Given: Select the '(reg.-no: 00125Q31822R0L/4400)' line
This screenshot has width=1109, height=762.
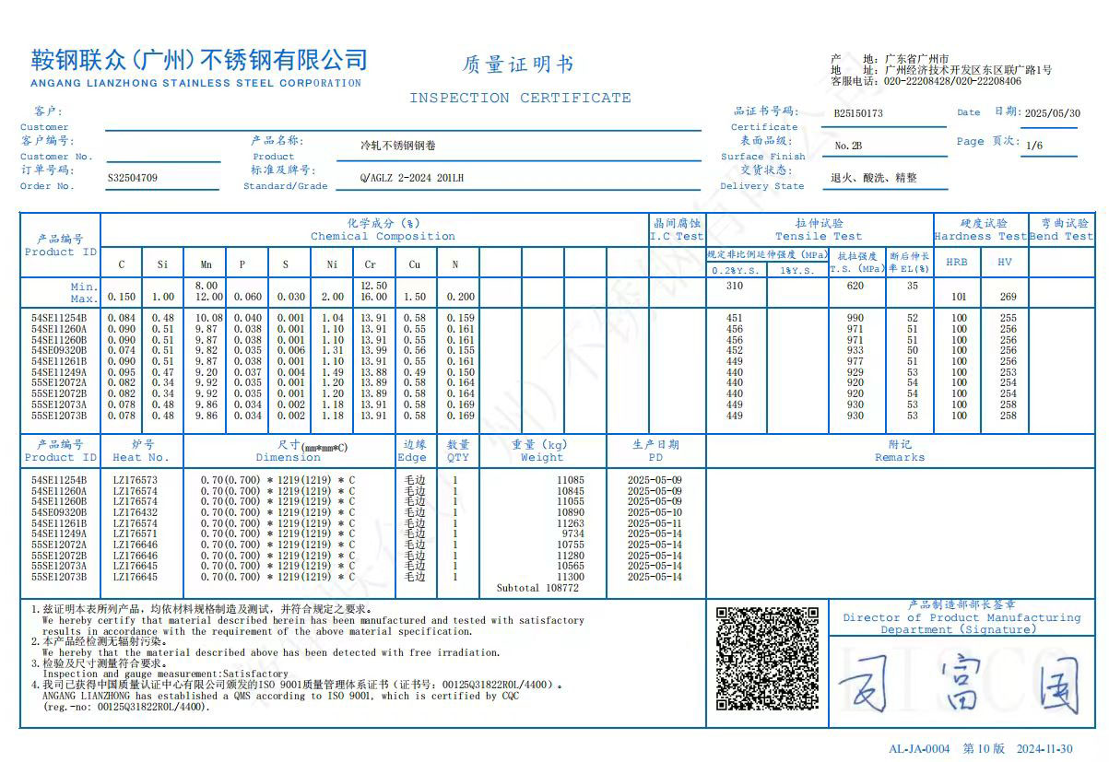Looking at the screenshot, I should click(x=126, y=708).
